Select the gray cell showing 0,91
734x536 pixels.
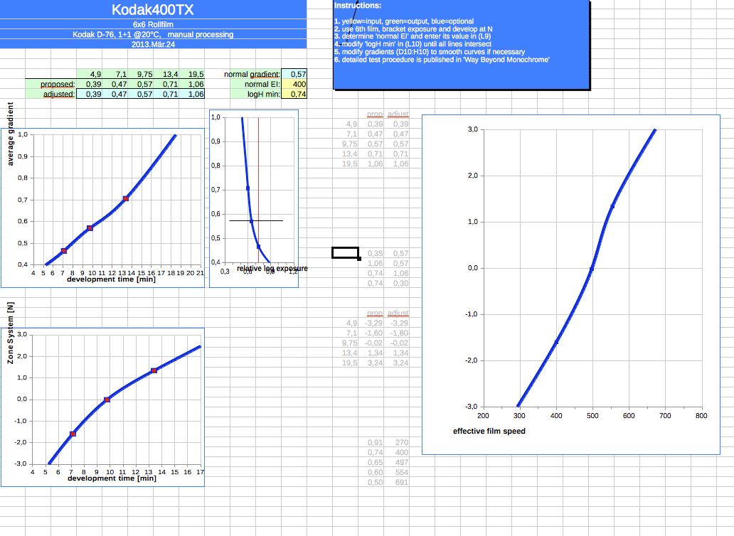coord(371,442)
